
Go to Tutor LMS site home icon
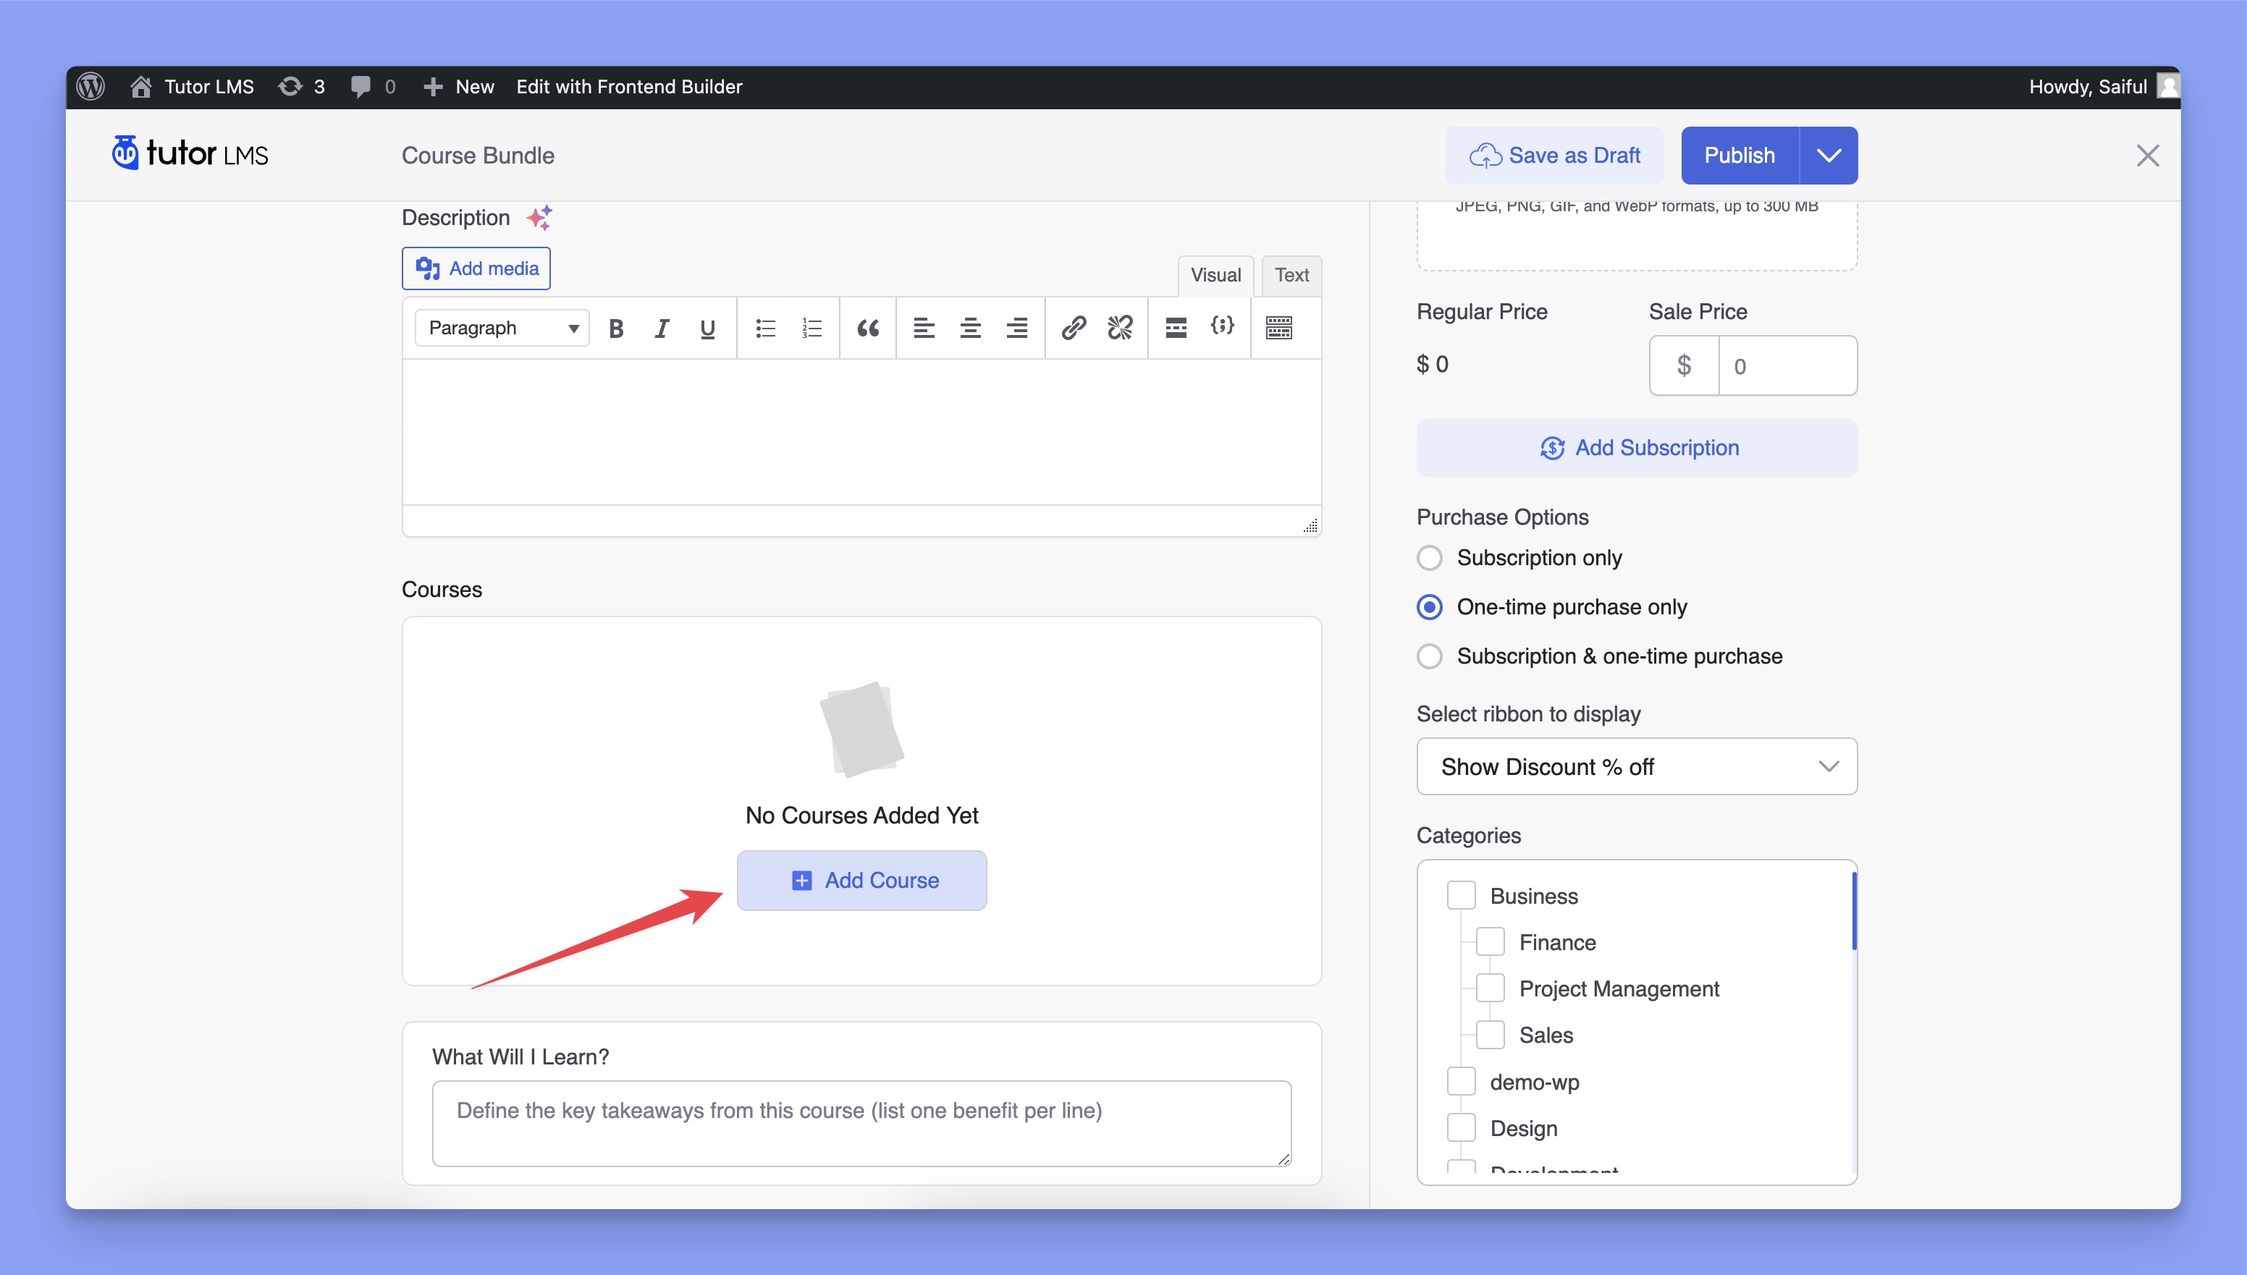tap(141, 86)
